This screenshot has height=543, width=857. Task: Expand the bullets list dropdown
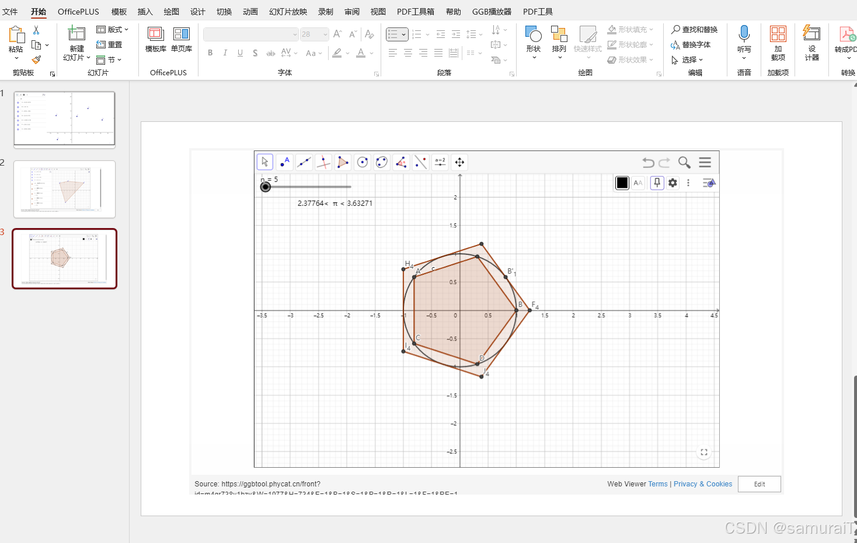click(403, 34)
